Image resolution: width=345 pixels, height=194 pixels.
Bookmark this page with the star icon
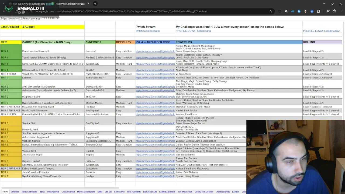coord(270,11)
